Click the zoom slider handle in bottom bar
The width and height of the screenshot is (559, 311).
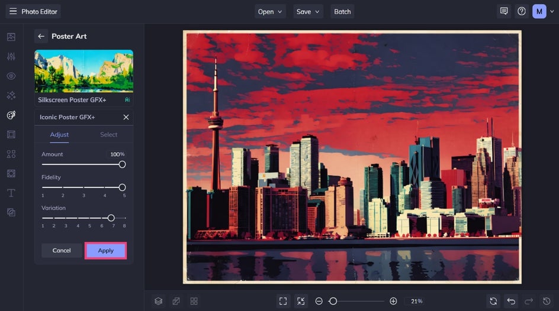(x=333, y=301)
